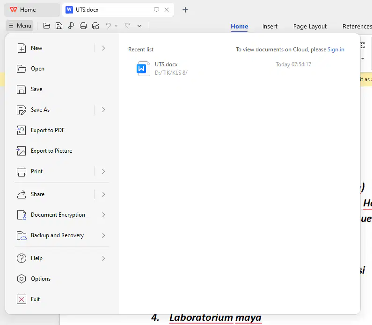Expand the quick access toolbar customize arrow
372x325 pixels.
click(139, 26)
